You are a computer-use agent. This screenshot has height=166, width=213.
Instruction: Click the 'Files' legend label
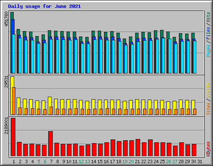208,33
